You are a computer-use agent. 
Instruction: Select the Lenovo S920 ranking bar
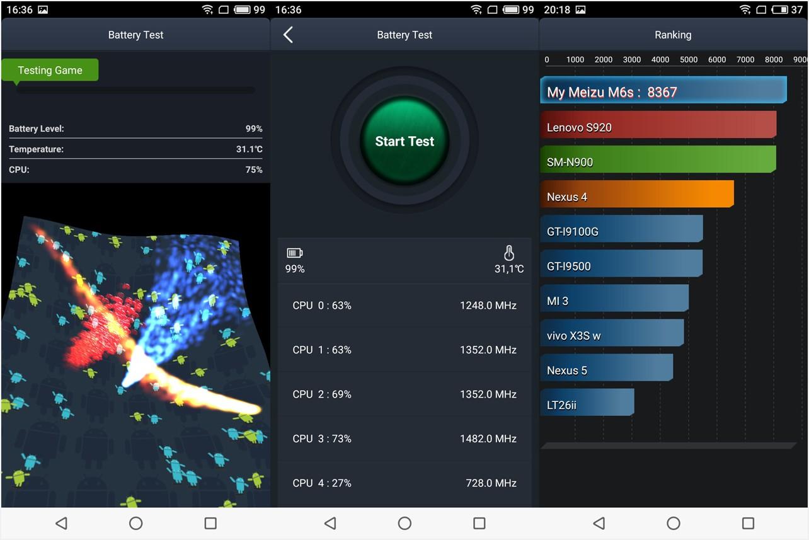coord(658,125)
